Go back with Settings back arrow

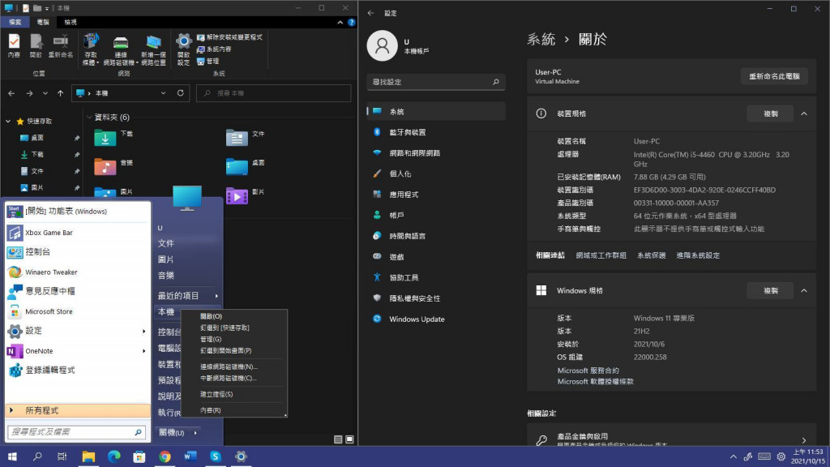coord(370,13)
